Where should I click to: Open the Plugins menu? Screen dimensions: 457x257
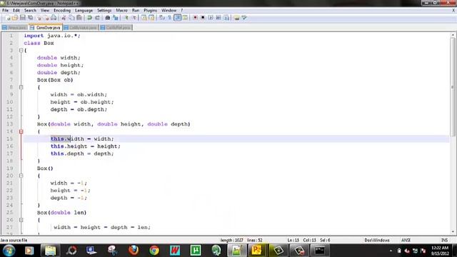point(151,10)
